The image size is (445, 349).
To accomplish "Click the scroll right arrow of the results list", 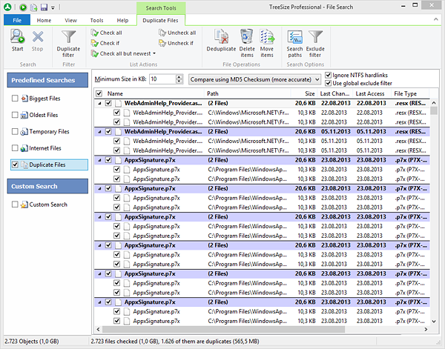I will 426,329.
